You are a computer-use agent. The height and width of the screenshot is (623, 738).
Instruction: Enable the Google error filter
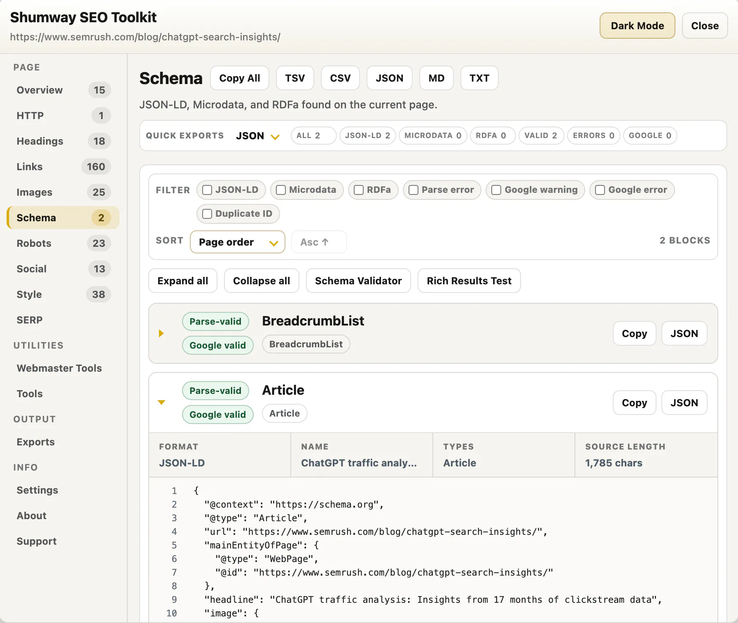coord(632,190)
